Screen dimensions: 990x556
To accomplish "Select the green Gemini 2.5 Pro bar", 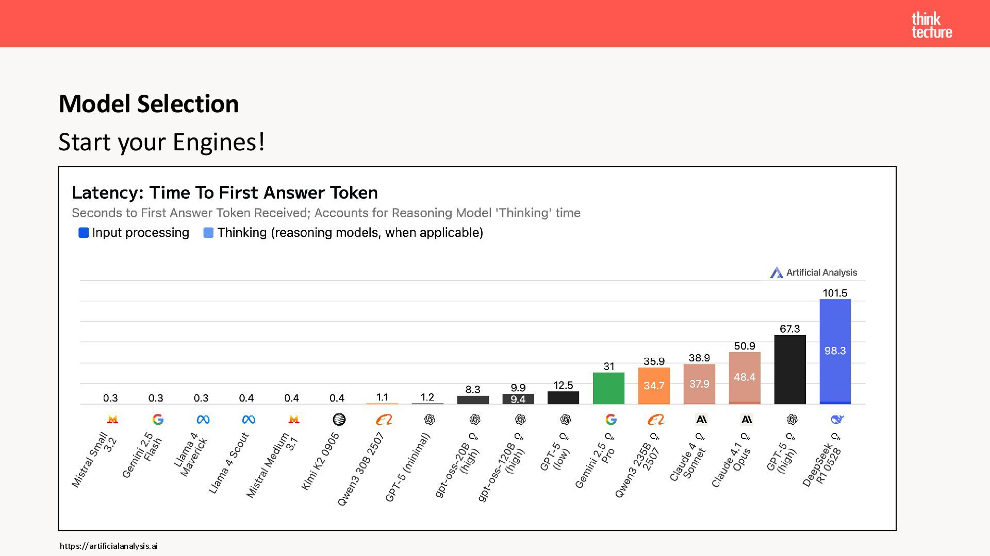I will point(608,388).
